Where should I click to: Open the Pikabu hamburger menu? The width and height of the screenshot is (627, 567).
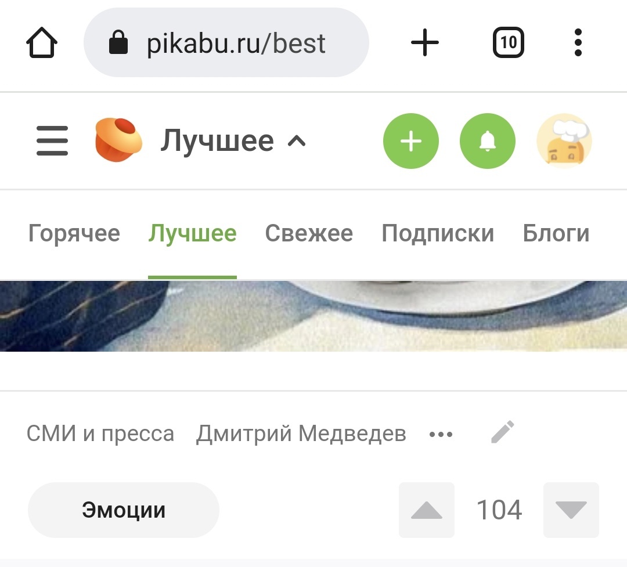click(x=52, y=141)
